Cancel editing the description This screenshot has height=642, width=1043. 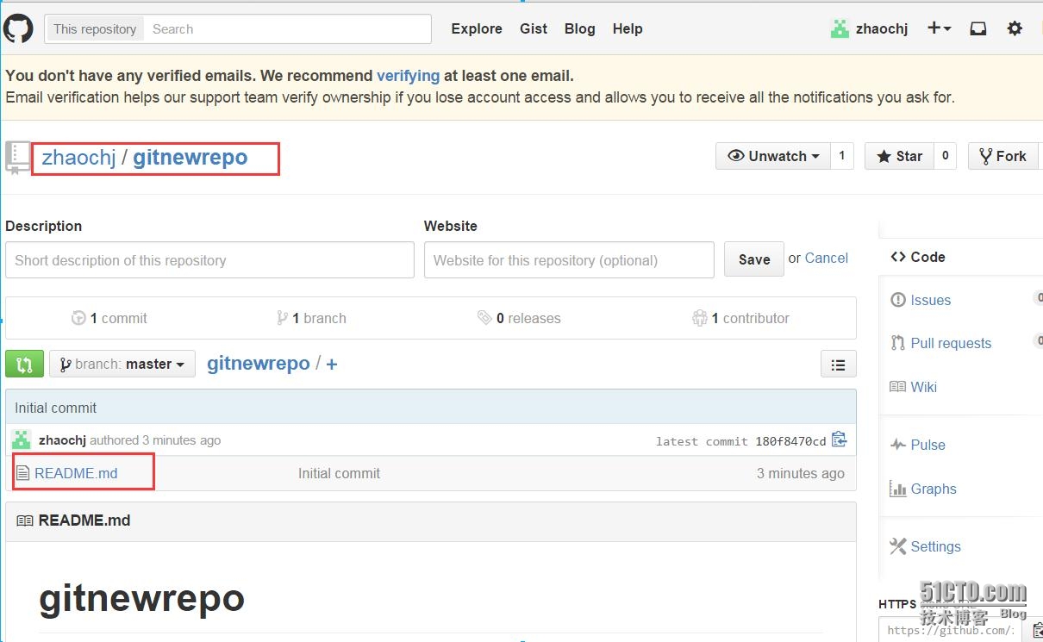pos(827,258)
